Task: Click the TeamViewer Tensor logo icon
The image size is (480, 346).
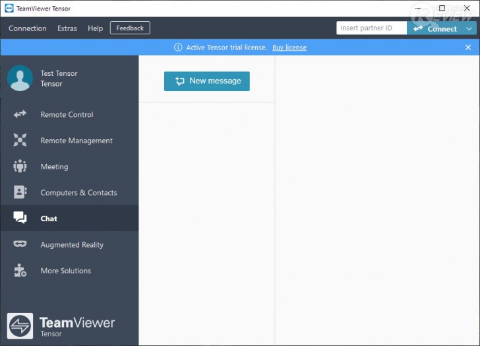Action: 20,326
